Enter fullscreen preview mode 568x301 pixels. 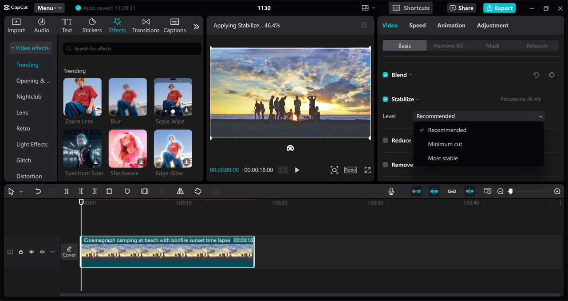click(x=367, y=170)
